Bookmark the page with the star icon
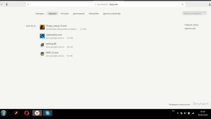Viewport: 211px width, 119px height. [x=183, y=4]
